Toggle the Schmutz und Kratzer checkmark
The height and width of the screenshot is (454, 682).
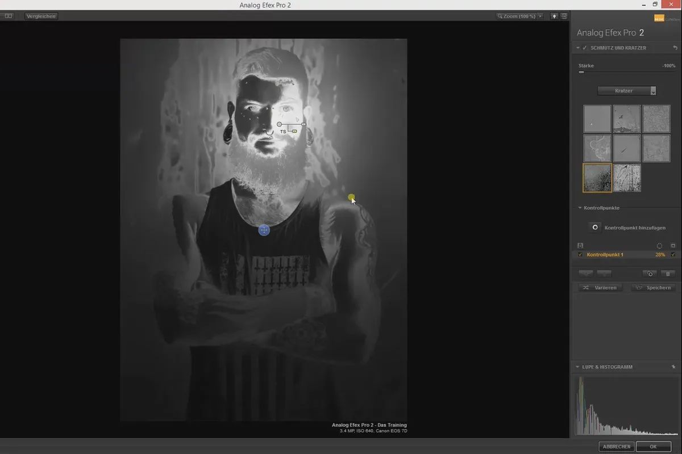[x=585, y=48]
